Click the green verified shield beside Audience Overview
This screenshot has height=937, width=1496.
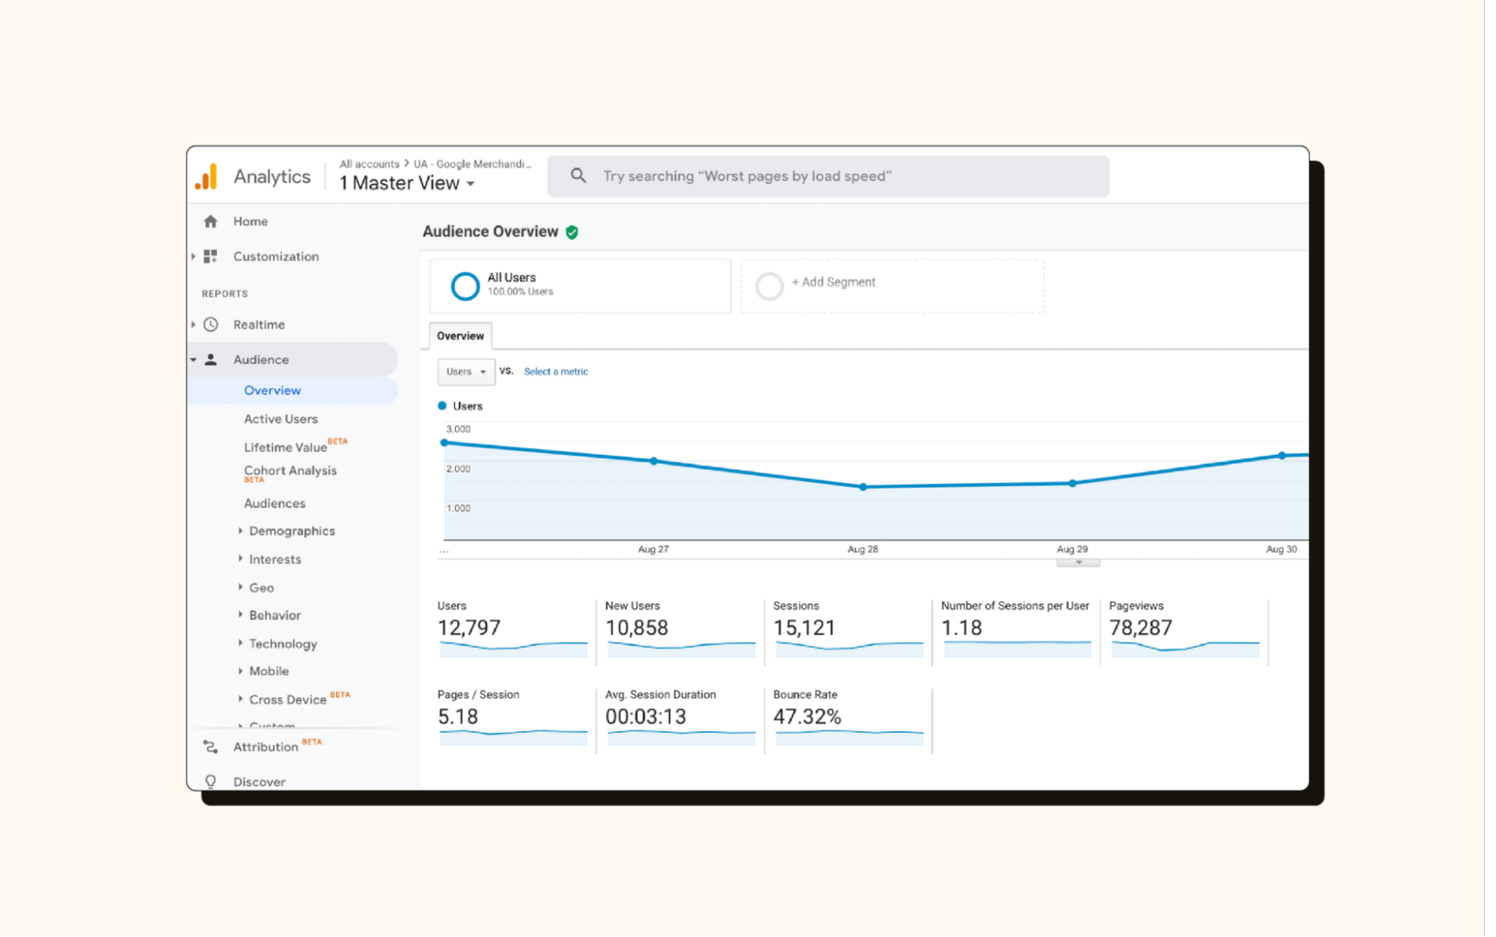pyautogui.click(x=572, y=232)
